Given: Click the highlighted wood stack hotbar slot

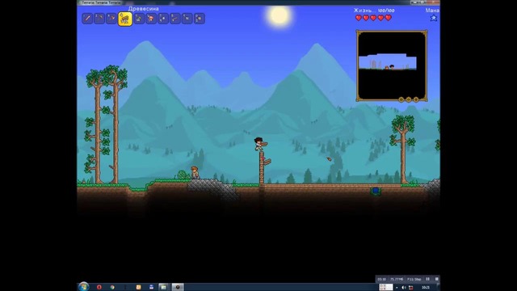Looking at the screenshot, I should pos(125,19).
